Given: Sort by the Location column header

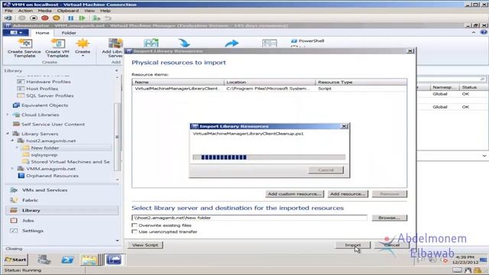Looking at the screenshot, I should [270, 82].
